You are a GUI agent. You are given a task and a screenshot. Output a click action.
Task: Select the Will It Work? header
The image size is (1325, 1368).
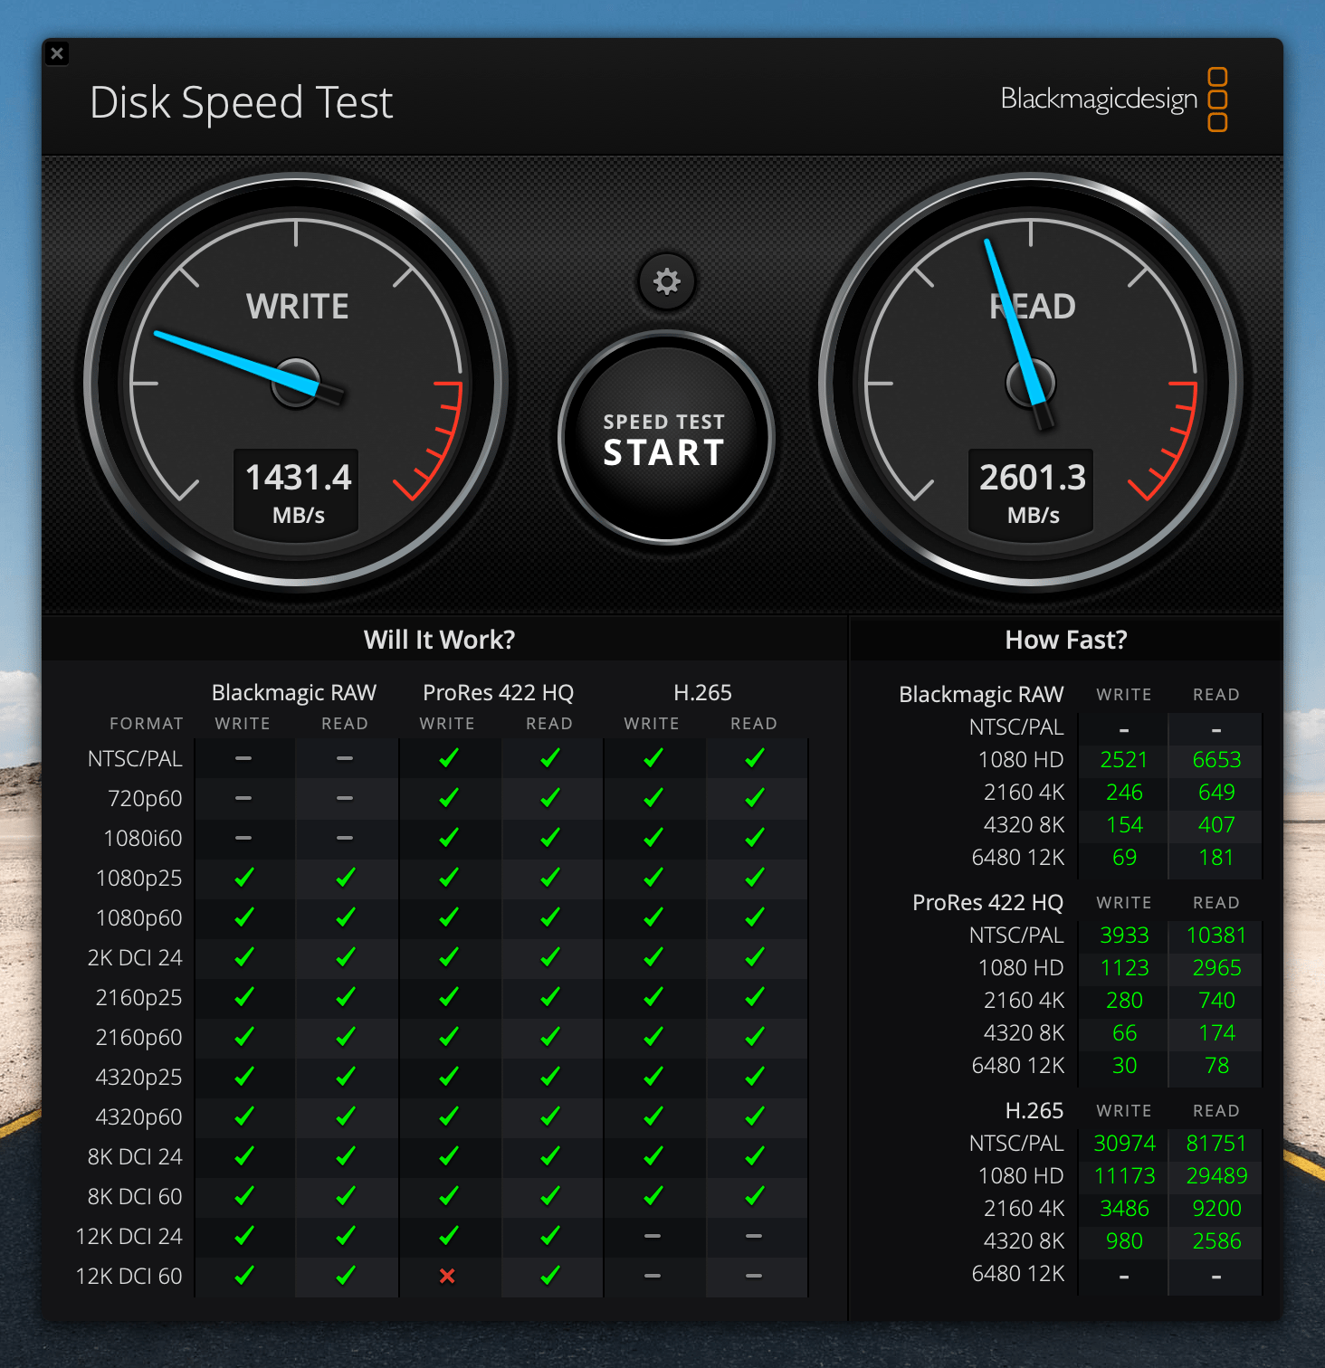[439, 640]
